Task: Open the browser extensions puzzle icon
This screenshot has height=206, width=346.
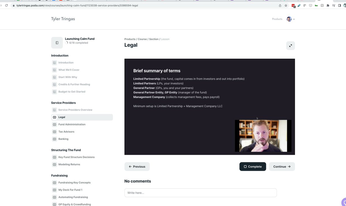Action: (328, 5)
